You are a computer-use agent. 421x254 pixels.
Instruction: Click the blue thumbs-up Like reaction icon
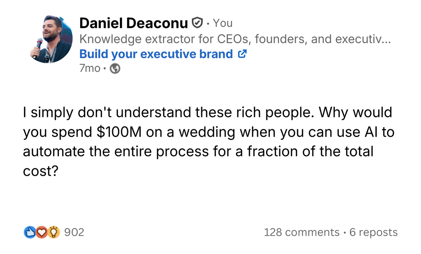(29, 232)
